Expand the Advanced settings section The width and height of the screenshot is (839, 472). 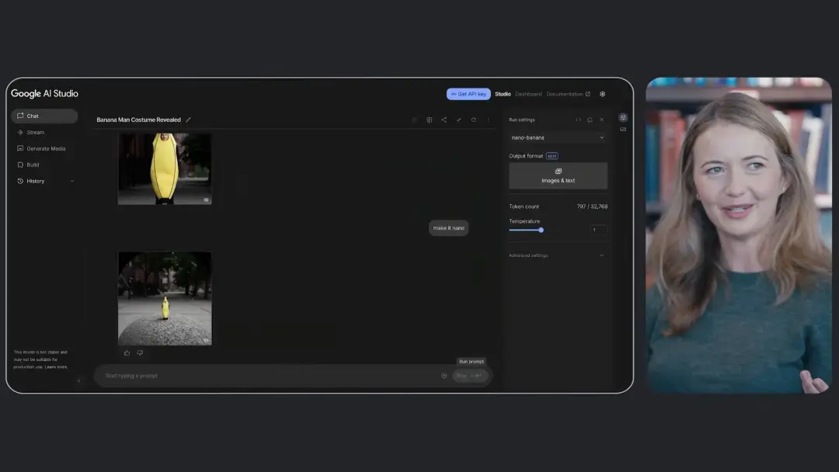point(557,255)
